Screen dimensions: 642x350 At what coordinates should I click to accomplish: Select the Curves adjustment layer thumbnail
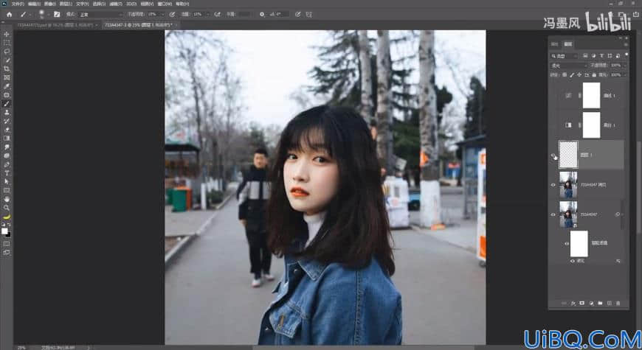pyautogui.click(x=568, y=95)
